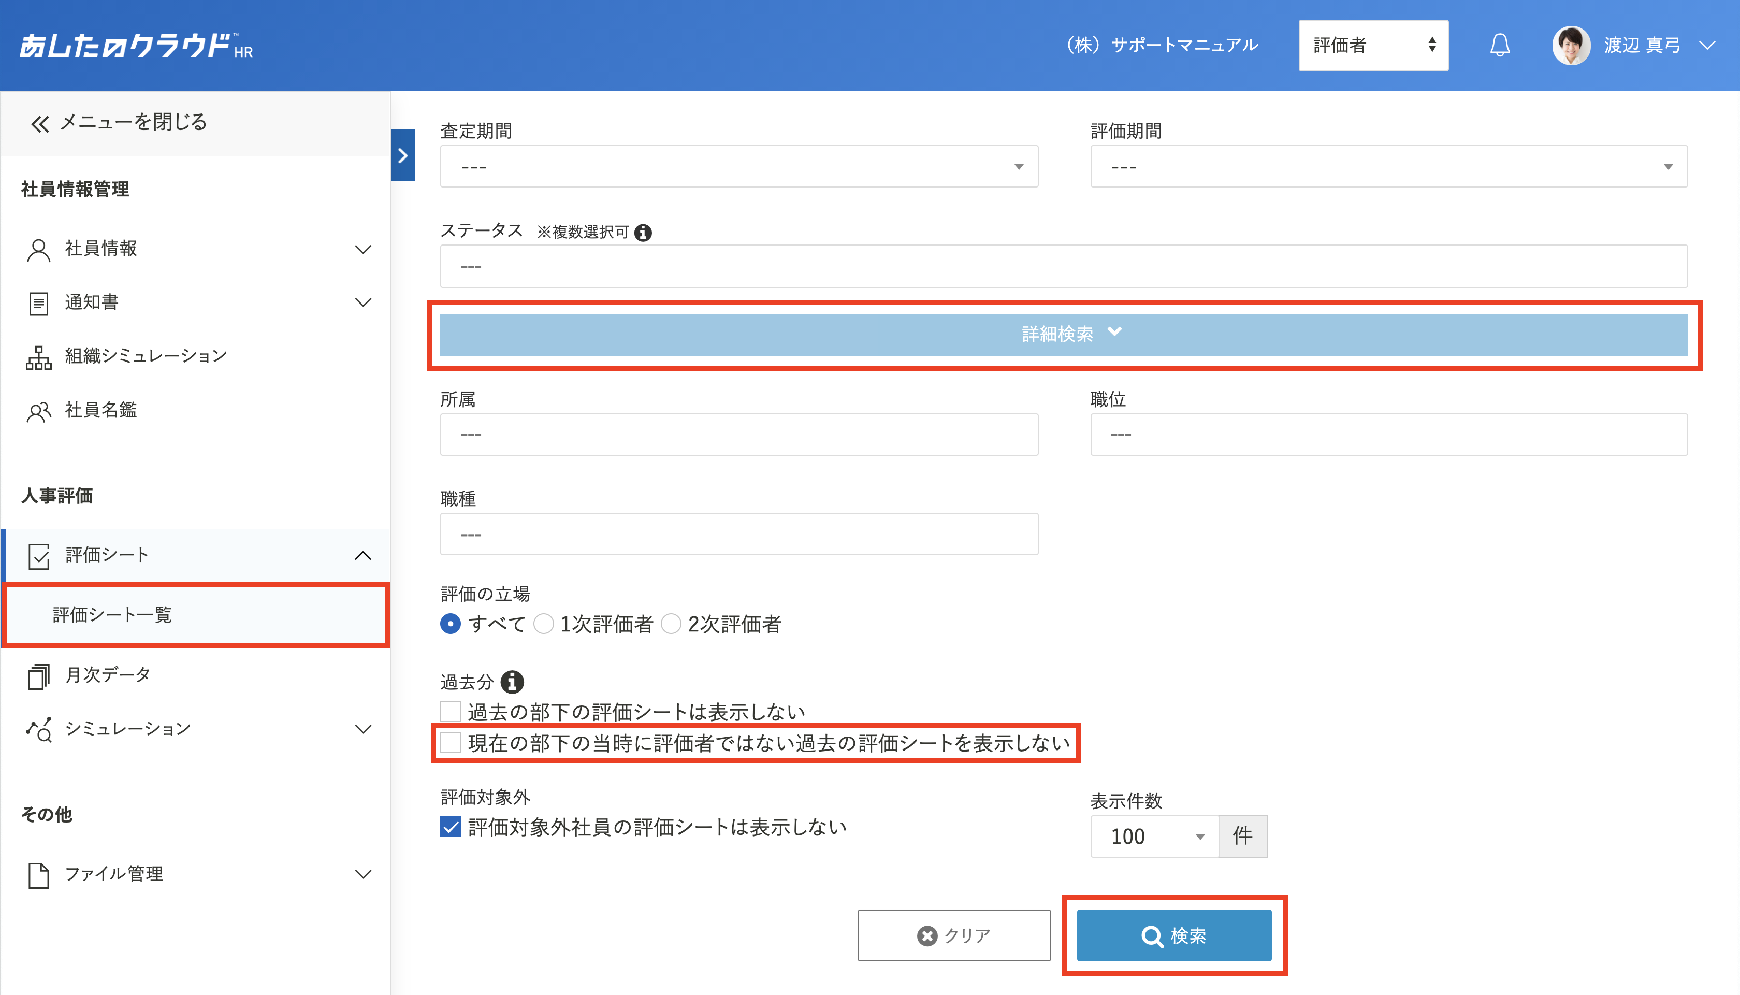1740x995 pixels.
Task: Select the 1次評価者 radio button
Action: tap(543, 624)
